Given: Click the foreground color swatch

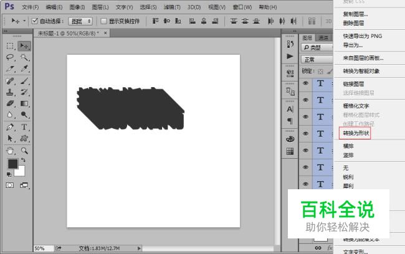Looking at the screenshot, I should [x=12, y=164].
